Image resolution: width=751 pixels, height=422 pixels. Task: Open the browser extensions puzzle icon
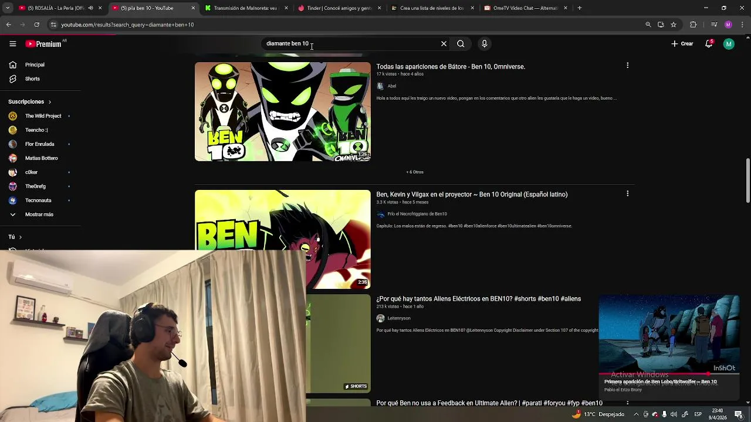click(x=694, y=25)
